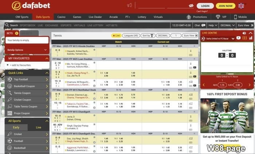Toggle the Live filter in Tennis header
255x154 pixels.
tap(116, 35)
